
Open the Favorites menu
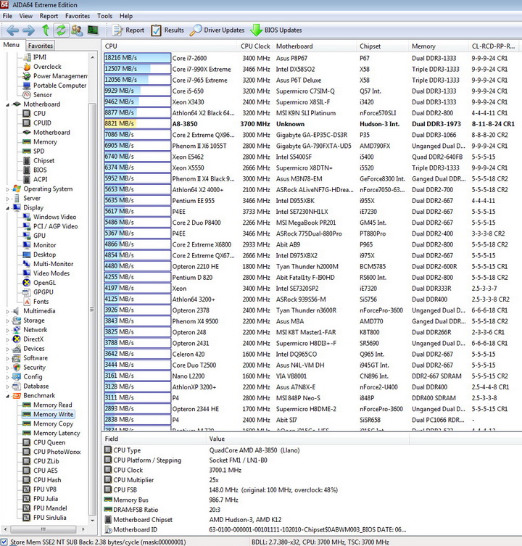pyautogui.click(x=78, y=16)
